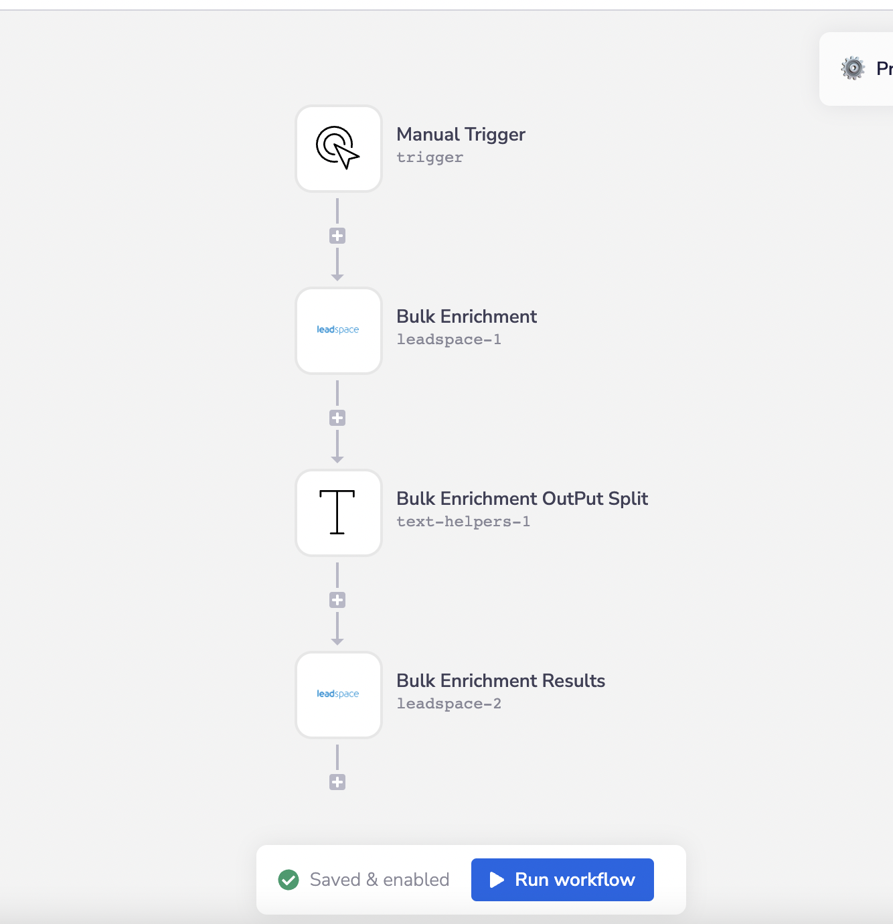This screenshot has height=924, width=893.
Task: Add a step after Manual Trigger
Action: coord(337,236)
